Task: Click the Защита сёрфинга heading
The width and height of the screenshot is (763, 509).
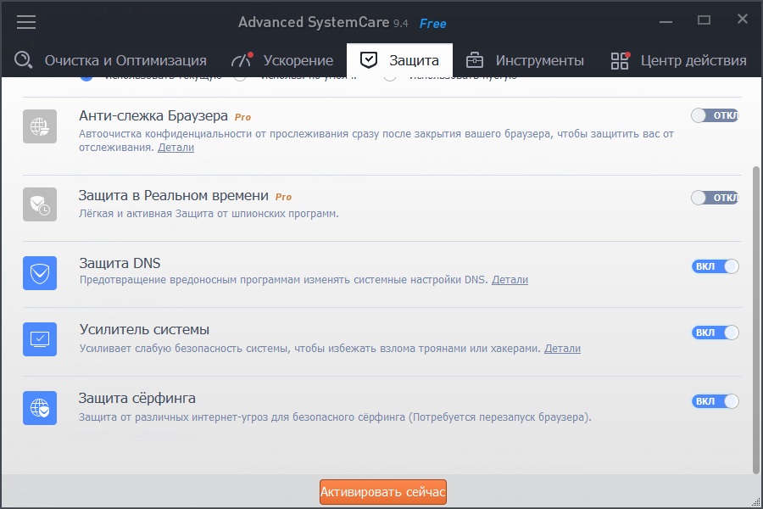Action: [137, 399]
